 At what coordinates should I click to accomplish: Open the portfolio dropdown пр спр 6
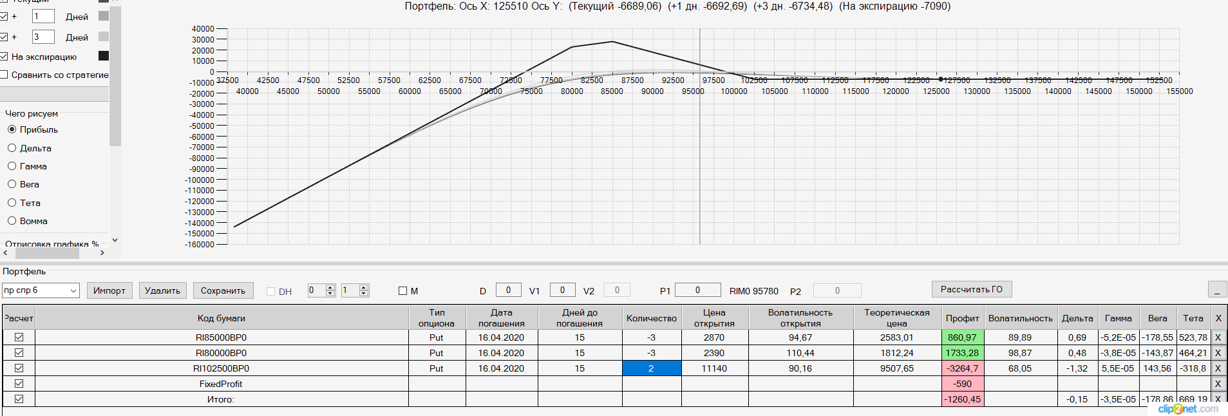tap(41, 290)
